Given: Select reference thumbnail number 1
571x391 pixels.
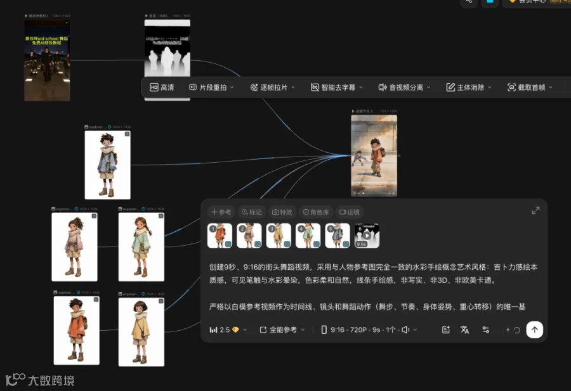Looking at the screenshot, I should click(220, 236).
